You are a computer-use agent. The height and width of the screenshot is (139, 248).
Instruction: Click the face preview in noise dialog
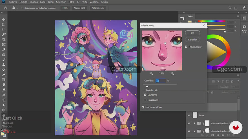pos(162,51)
